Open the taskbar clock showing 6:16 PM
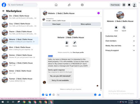This screenshot has width=140, height=104. tap(131, 102)
